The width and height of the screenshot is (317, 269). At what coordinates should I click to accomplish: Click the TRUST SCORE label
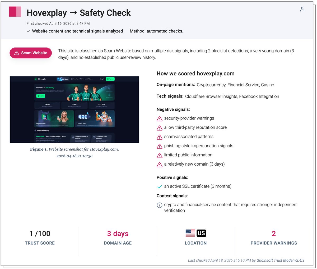(x=40, y=243)
